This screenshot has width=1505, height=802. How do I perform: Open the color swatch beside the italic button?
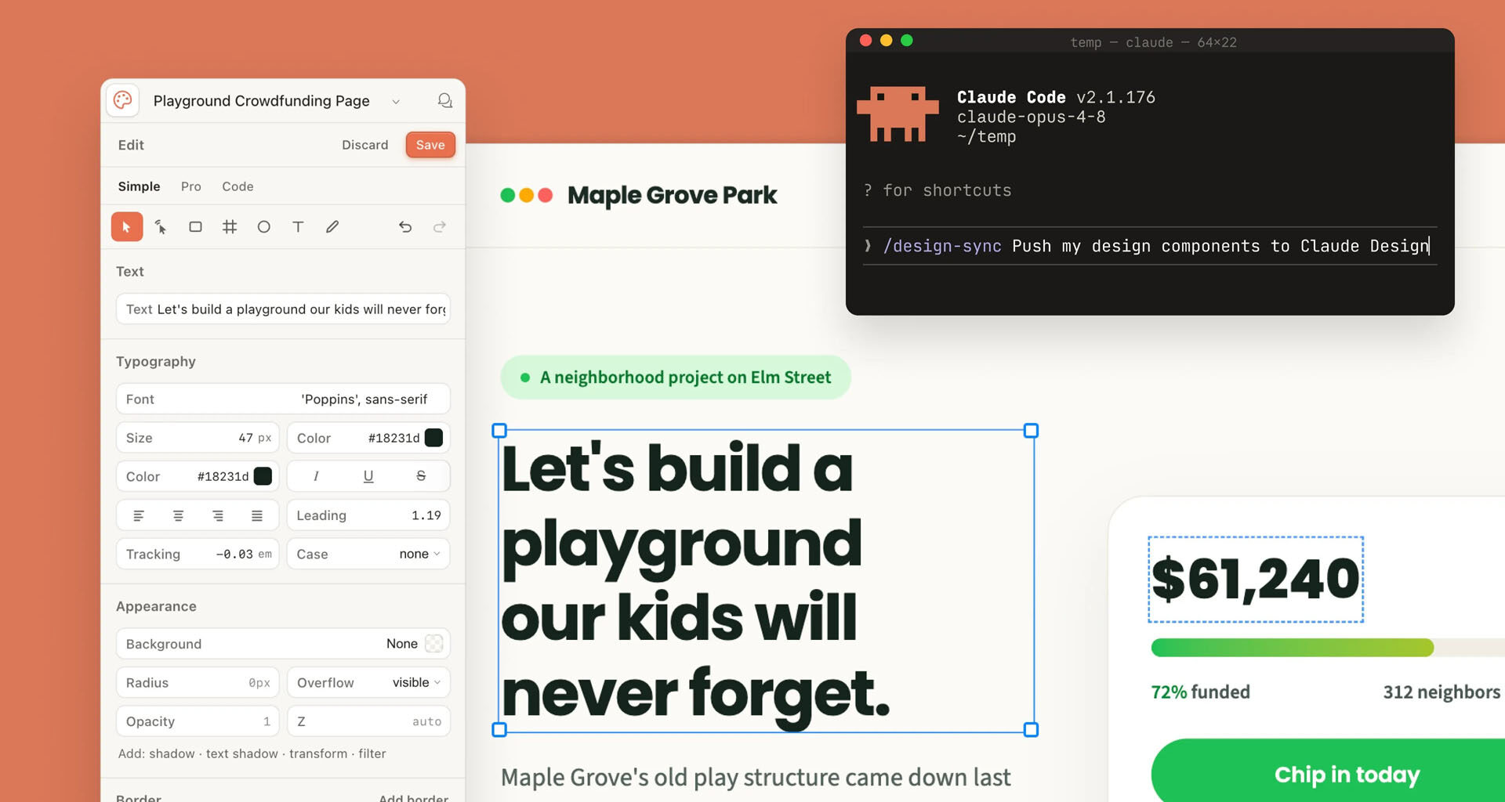[263, 476]
